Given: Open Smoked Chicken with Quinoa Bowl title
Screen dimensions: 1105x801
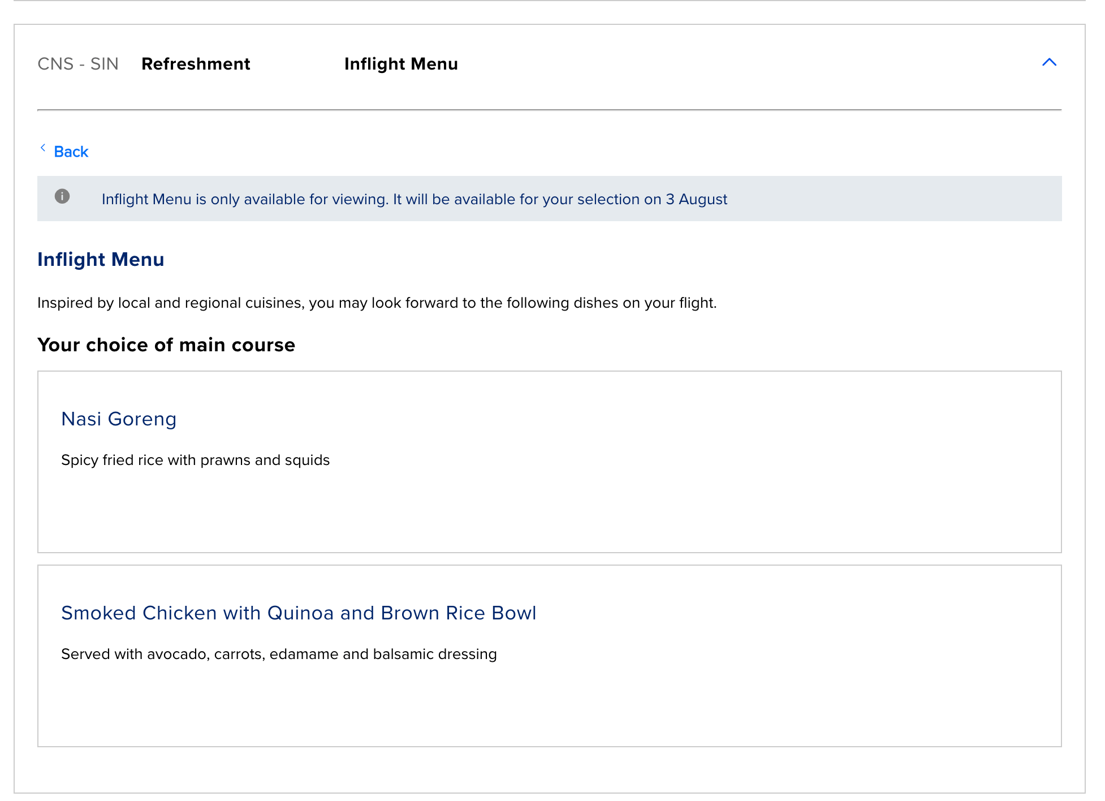Looking at the screenshot, I should click(x=299, y=613).
